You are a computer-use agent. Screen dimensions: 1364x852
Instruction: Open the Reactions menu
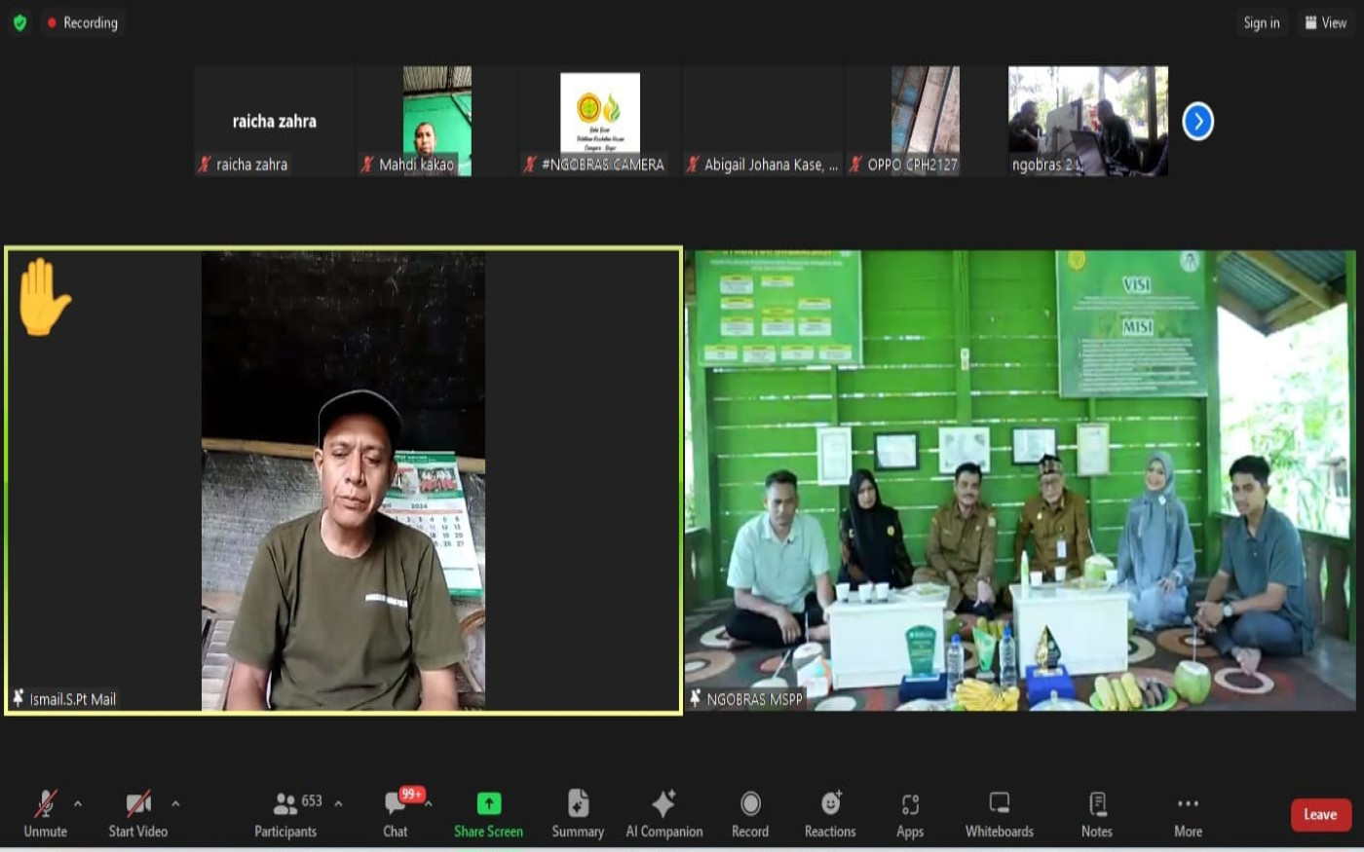tap(830, 814)
